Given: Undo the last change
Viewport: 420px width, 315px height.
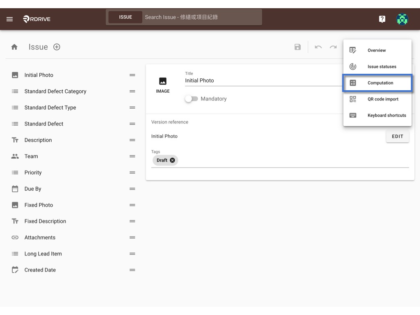Looking at the screenshot, I should point(318,47).
